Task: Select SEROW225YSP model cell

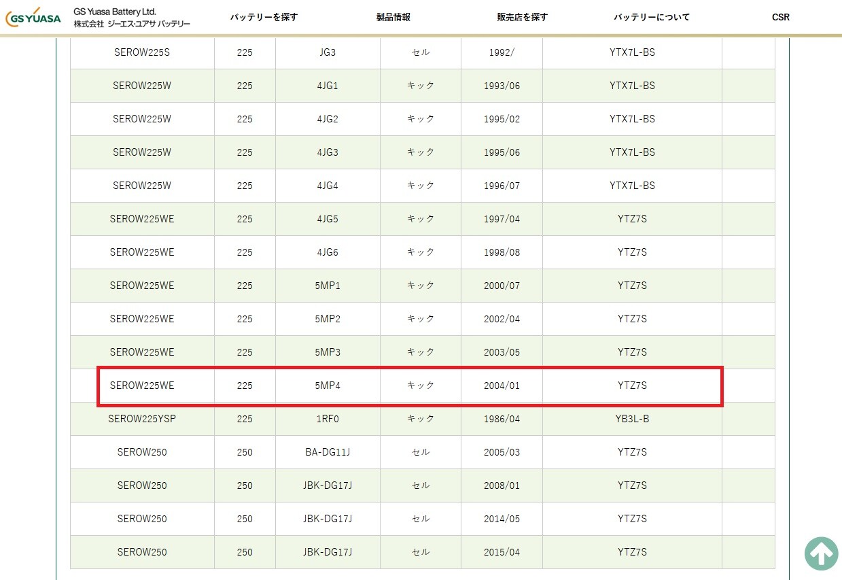Action: 142,419
